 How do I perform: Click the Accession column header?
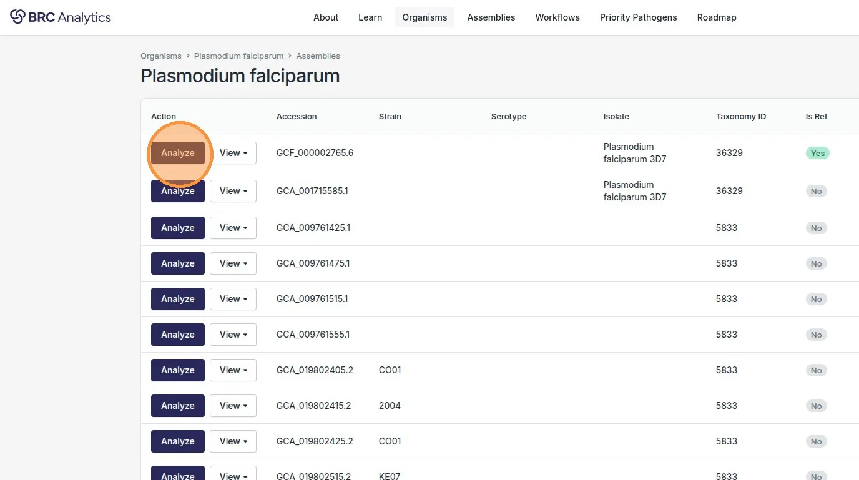click(x=297, y=117)
